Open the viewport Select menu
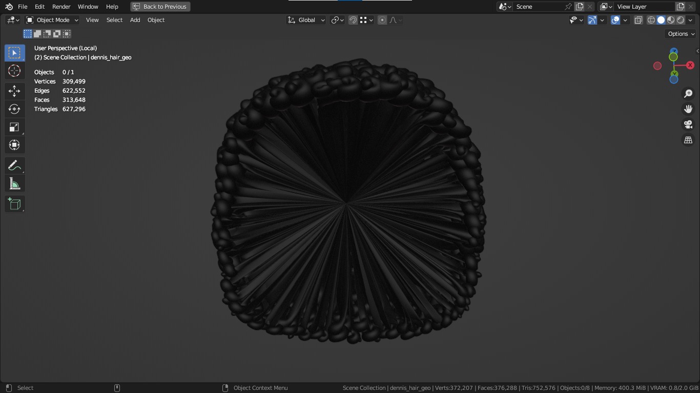 (x=114, y=20)
